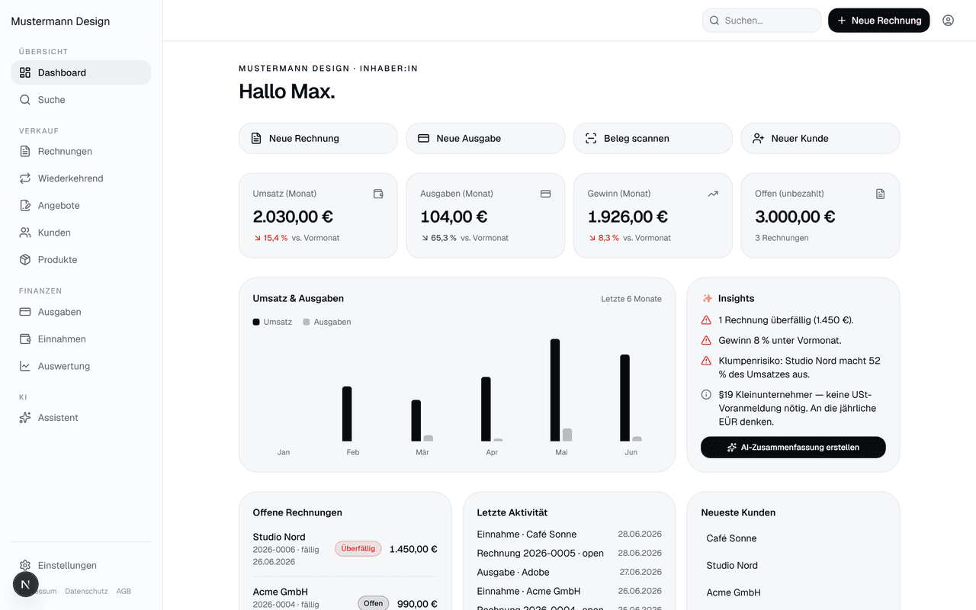Click the wallet icon in Umsatz card
This screenshot has width=976, height=610.
click(x=378, y=194)
